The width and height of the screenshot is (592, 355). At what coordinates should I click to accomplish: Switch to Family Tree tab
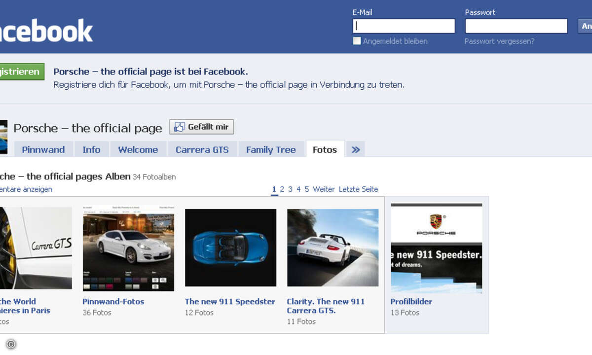tap(271, 149)
